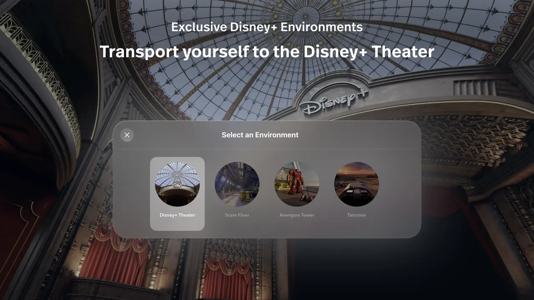Choose the Scare Floor environment thumbnail

[x=237, y=184]
